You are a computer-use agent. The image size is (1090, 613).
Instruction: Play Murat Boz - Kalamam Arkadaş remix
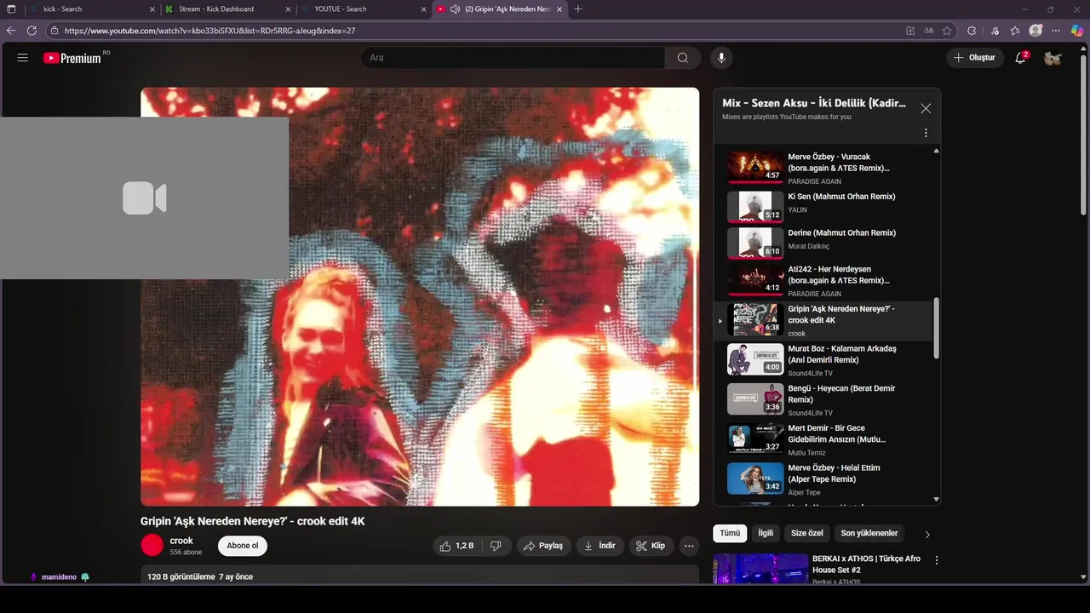coord(824,359)
